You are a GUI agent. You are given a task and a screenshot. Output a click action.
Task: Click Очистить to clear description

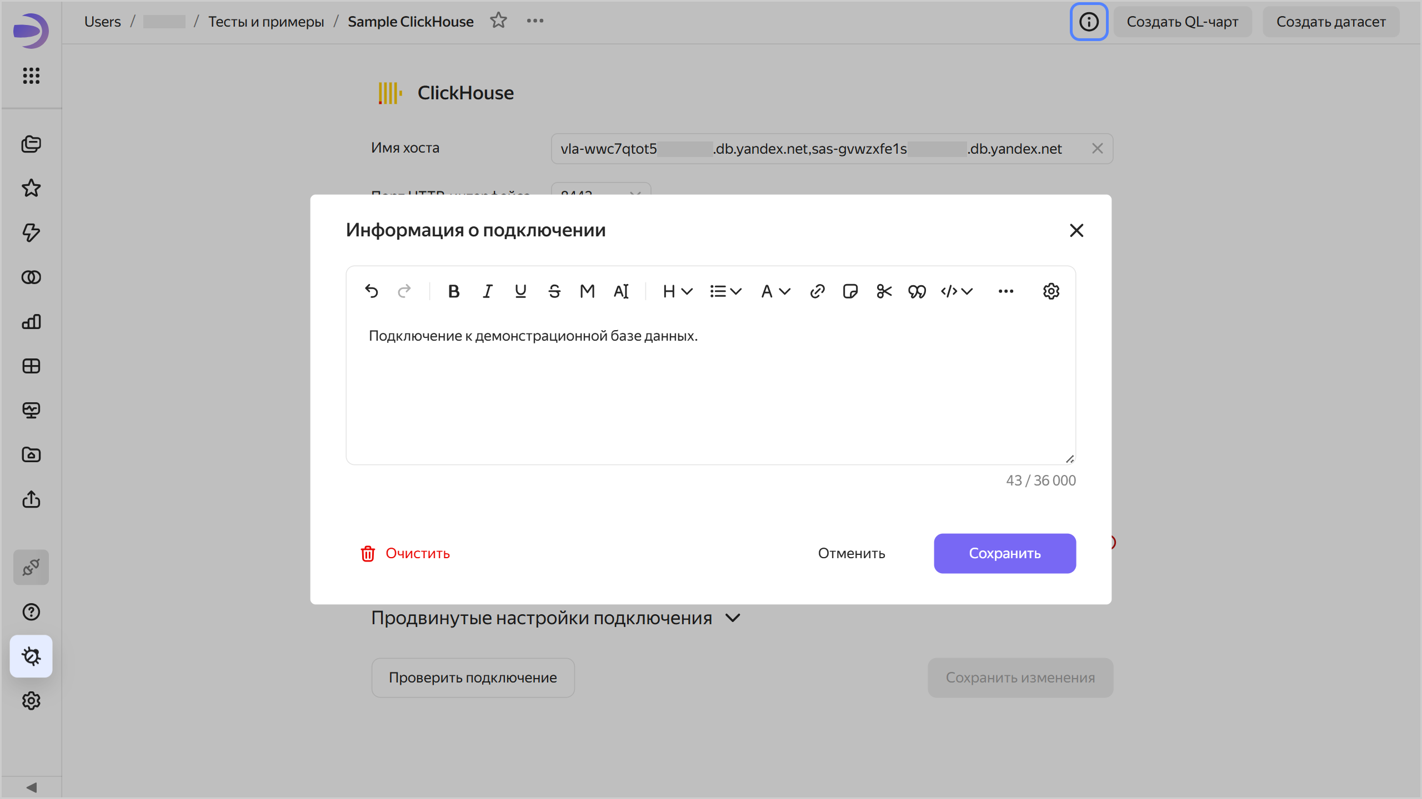point(405,553)
